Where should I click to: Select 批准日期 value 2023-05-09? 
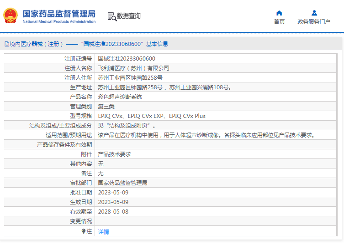click(113, 193)
